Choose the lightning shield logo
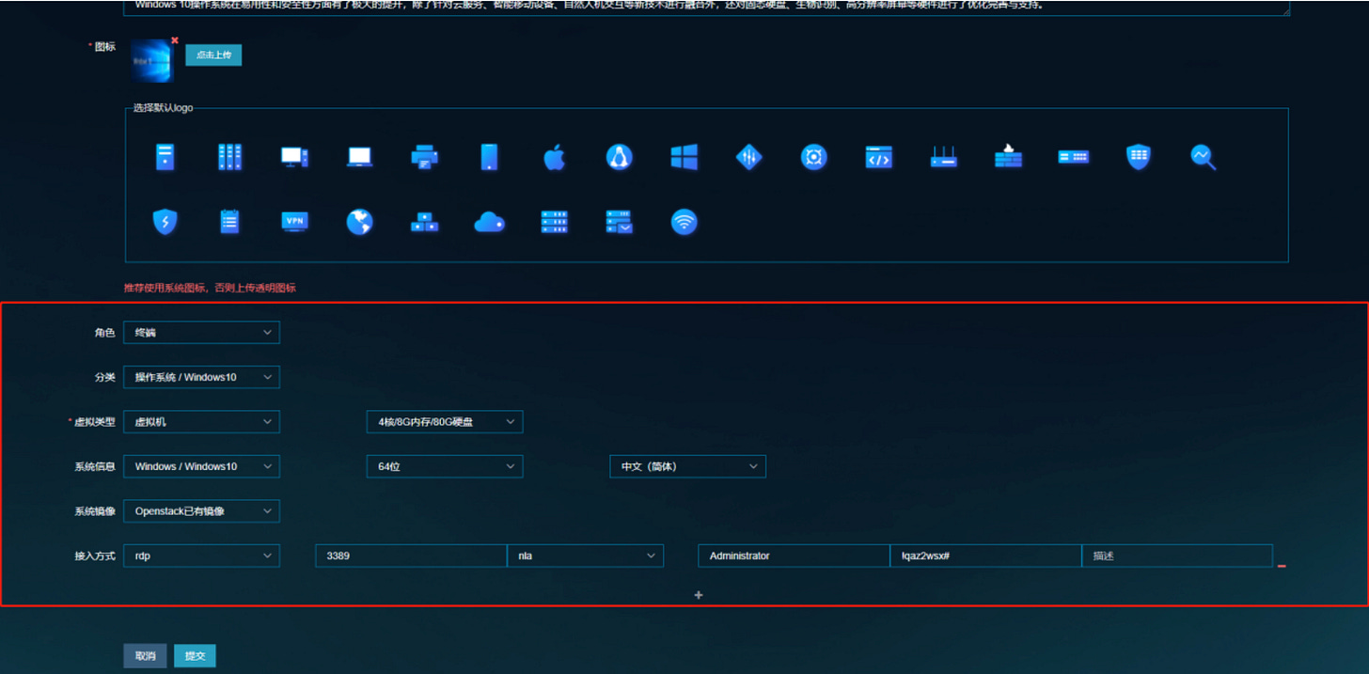 coord(165,222)
